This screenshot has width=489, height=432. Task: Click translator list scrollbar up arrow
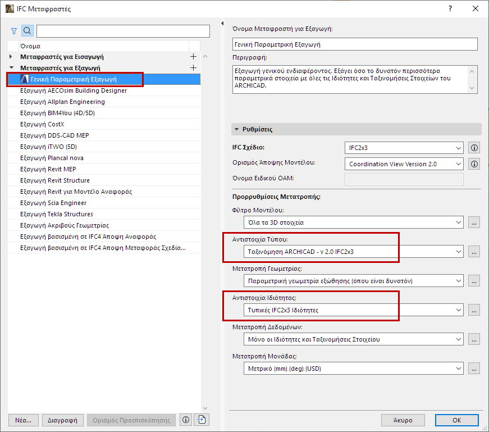click(x=205, y=57)
